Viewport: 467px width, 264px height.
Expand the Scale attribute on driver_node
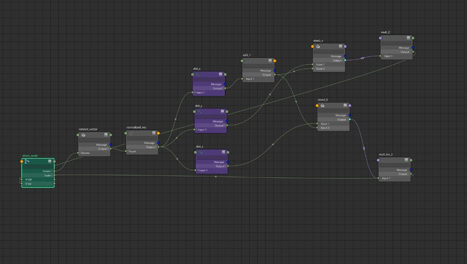tap(52, 175)
